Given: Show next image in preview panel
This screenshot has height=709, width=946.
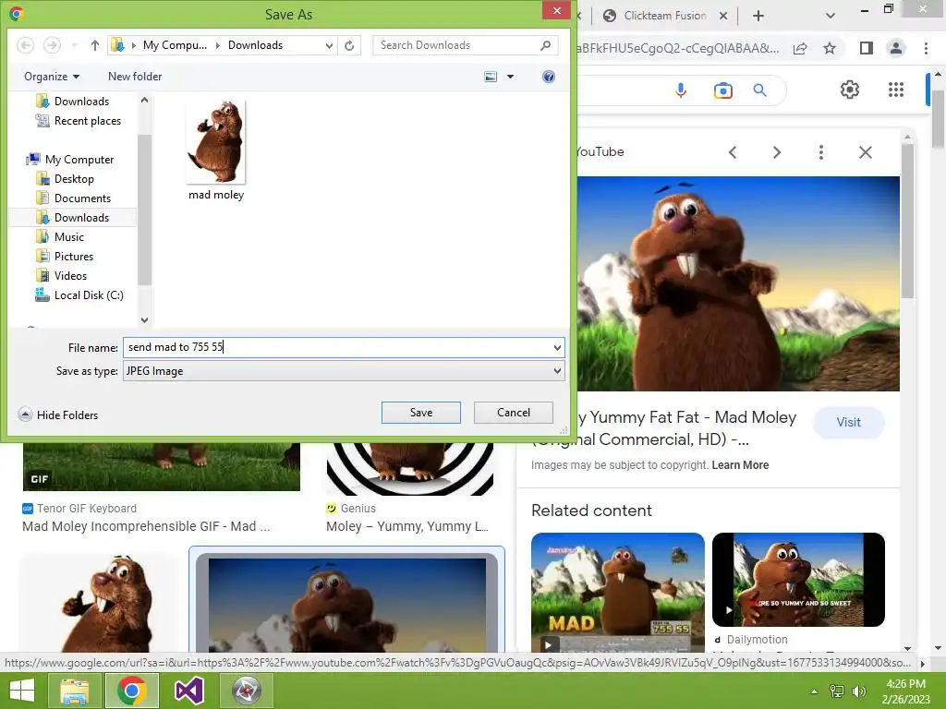Looking at the screenshot, I should pos(777,152).
